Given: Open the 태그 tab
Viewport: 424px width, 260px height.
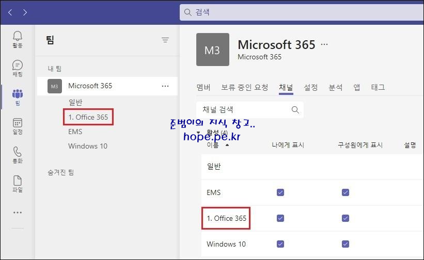Looking at the screenshot, I should 378,87.
